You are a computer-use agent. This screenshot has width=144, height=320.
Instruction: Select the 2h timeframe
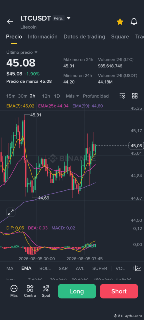coord(32,96)
